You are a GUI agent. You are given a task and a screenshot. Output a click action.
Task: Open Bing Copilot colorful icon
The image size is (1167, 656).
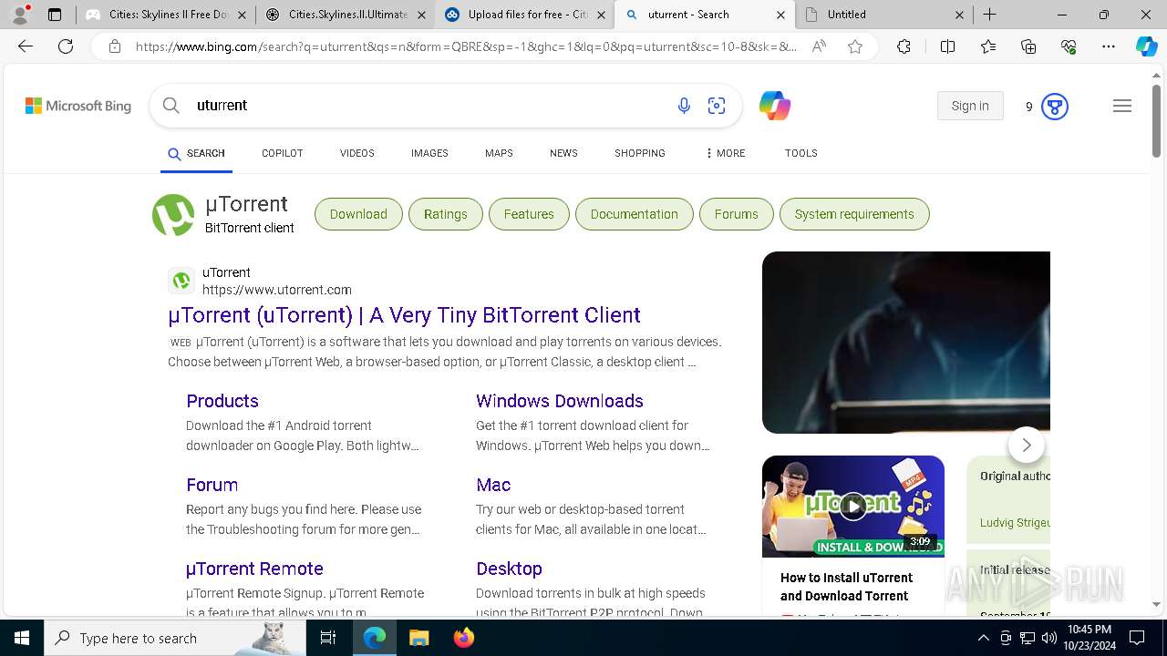tap(775, 106)
